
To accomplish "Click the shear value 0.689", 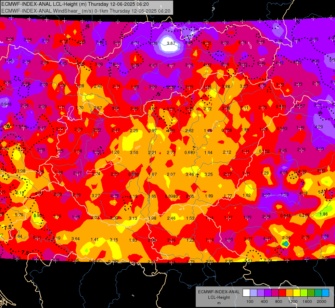I will 190,152.
